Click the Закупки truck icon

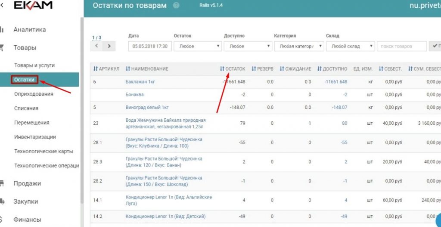(2, 202)
